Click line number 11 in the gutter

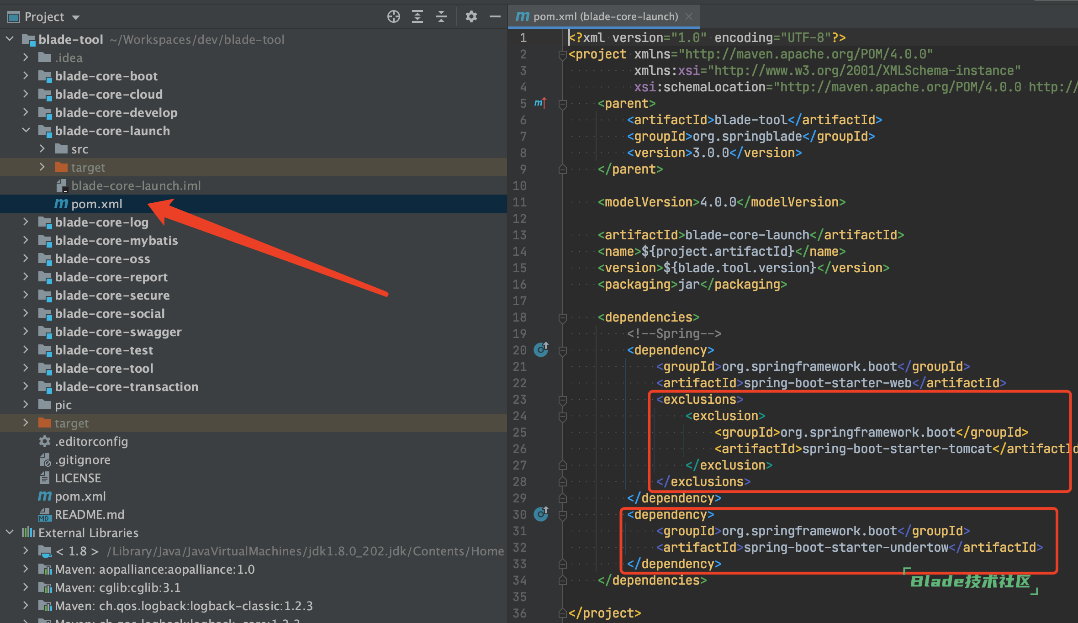coord(519,202)
